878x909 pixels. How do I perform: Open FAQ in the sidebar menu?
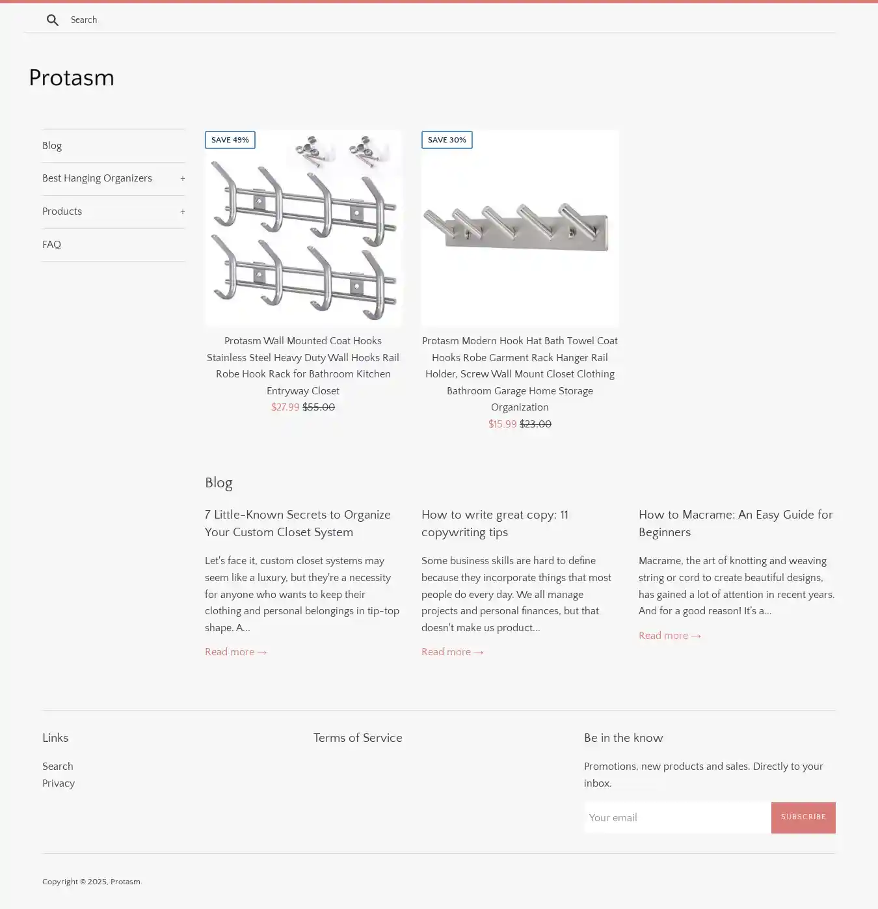[x=52, y=245]
